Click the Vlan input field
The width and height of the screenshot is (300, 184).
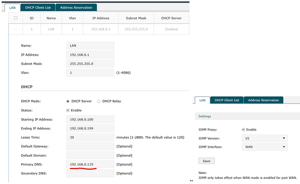point(90,73)
